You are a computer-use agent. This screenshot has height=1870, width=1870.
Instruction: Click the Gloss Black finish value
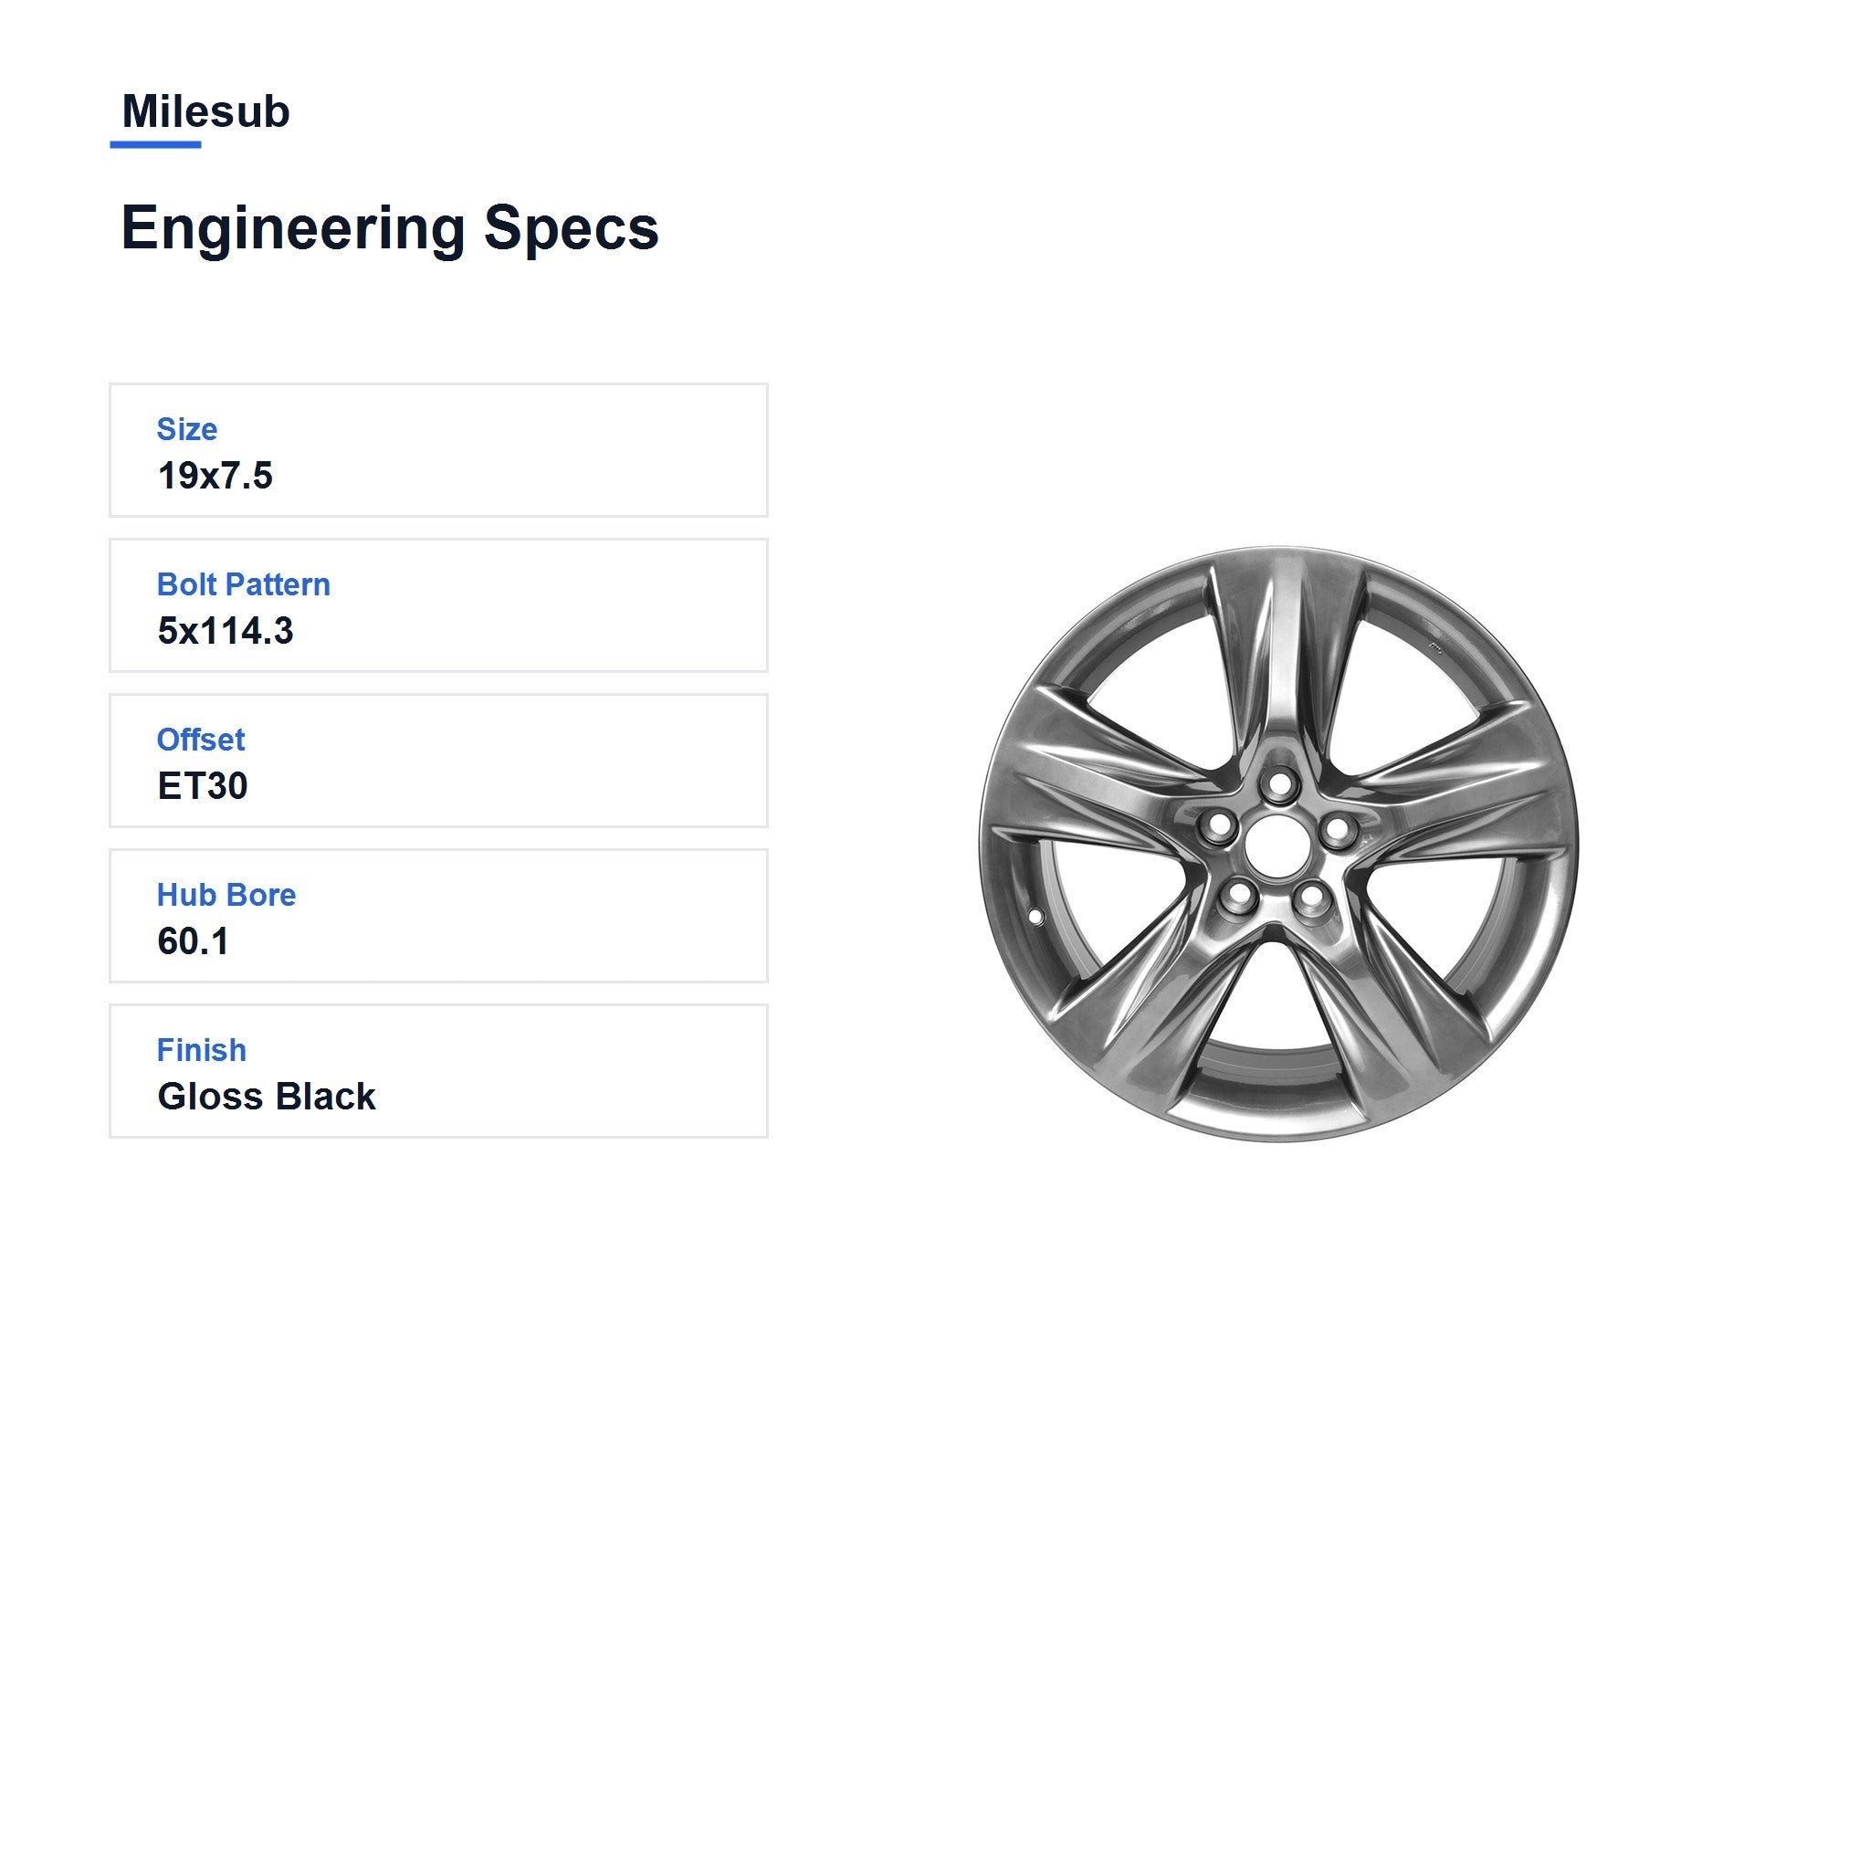coord(267,1097)
